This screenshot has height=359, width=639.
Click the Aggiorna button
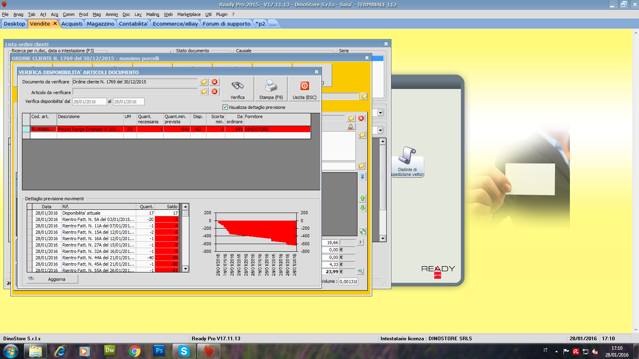(52, 279)
